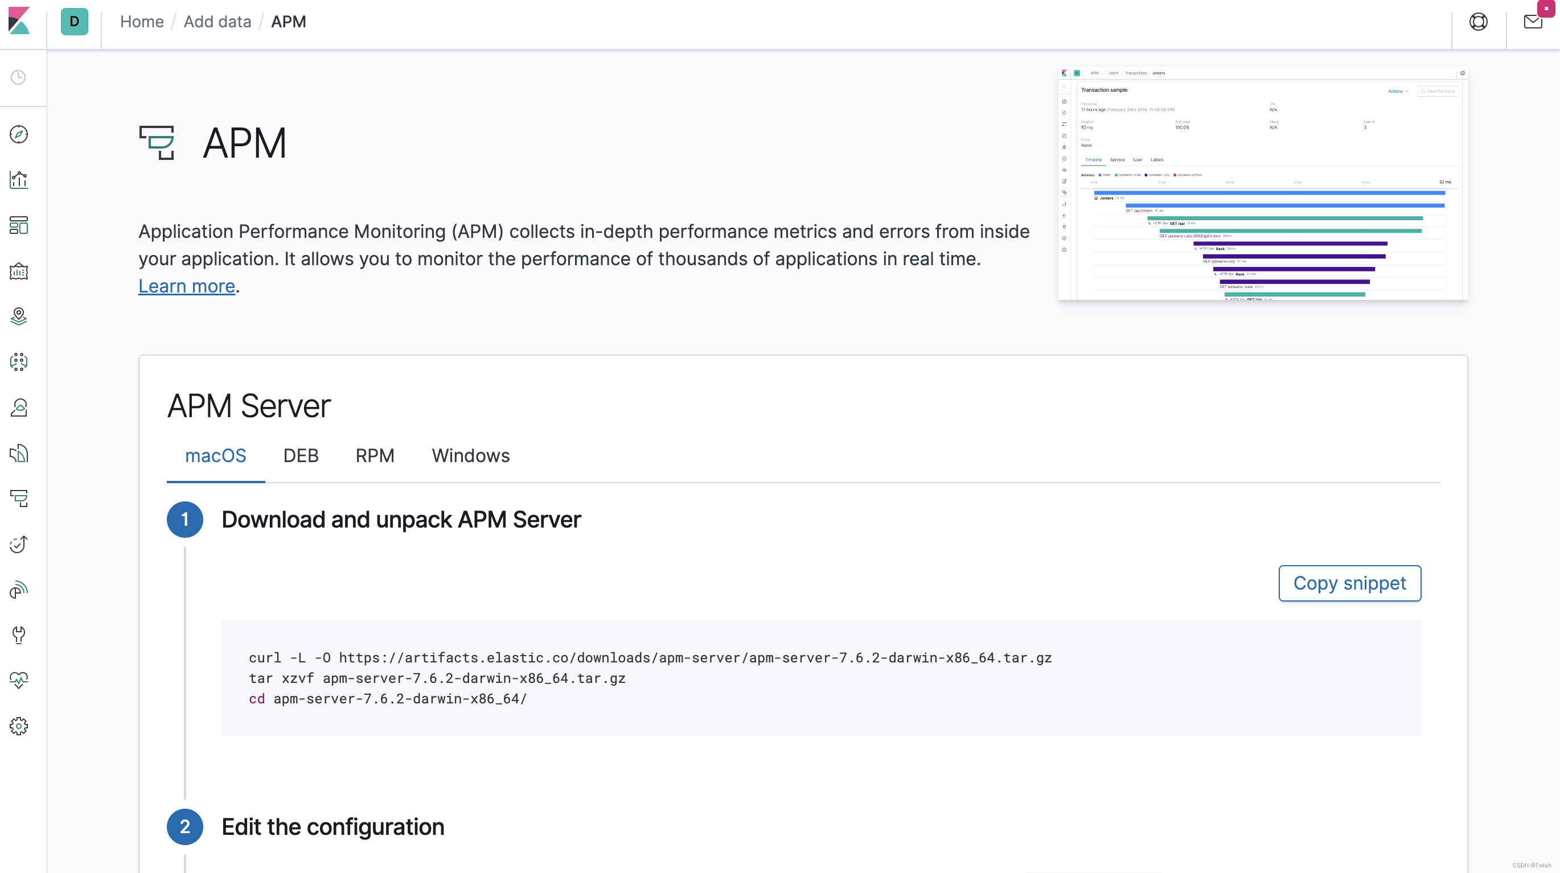Go to Add data breadcrumb
This screenshot has height=873, width=1560.
217,22
